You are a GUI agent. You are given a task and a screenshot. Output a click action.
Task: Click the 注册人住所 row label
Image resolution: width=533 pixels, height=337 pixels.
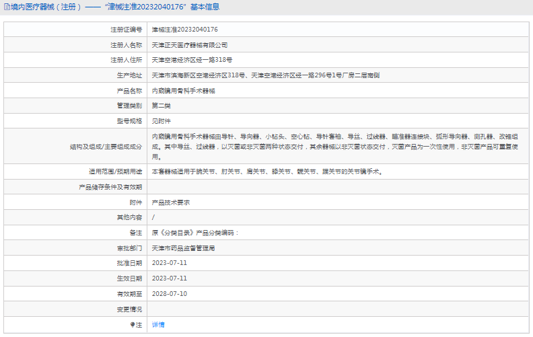tap(126, 60)
